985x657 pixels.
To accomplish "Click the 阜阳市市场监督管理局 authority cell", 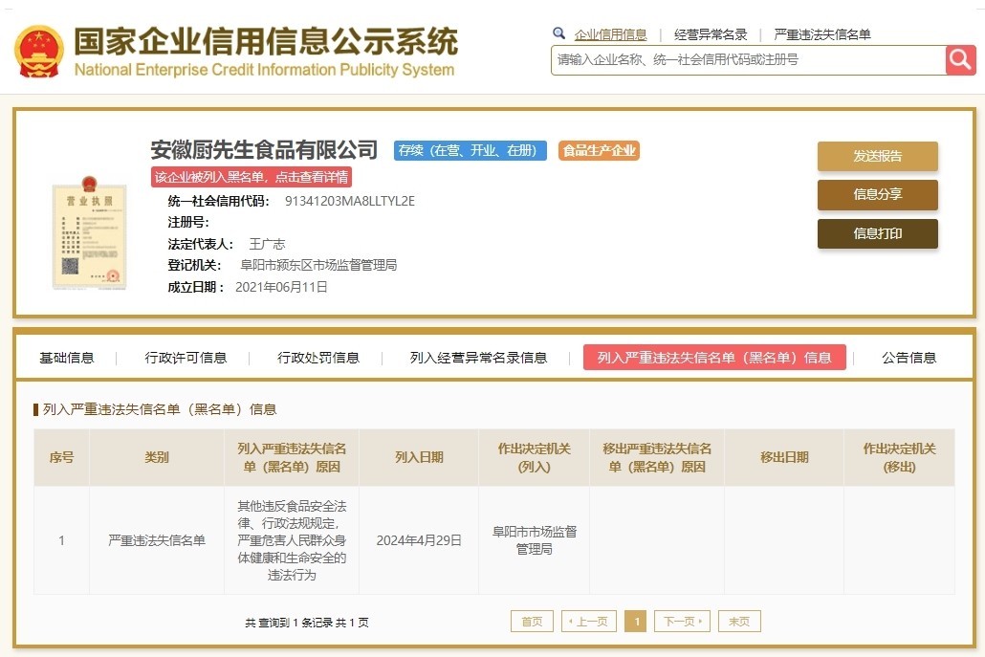I will point(534,540).
